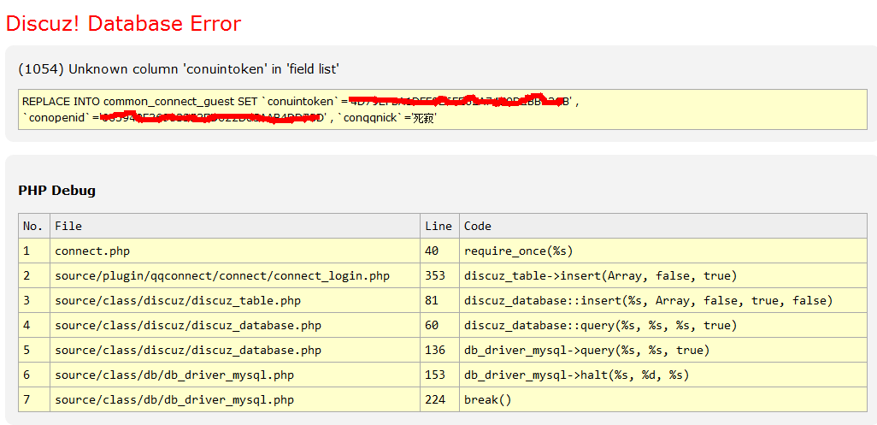The image size is (877, 425).
Task: Click the require_once(%s) code cell
Action: click(518, 251)
